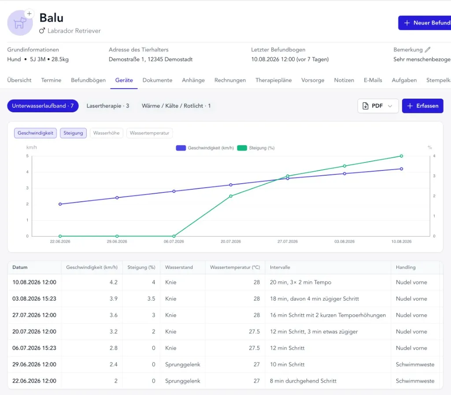Enable the Wassertemperatur chart series
This screenshot has width=451, height=395.
(x=149, y=133)
